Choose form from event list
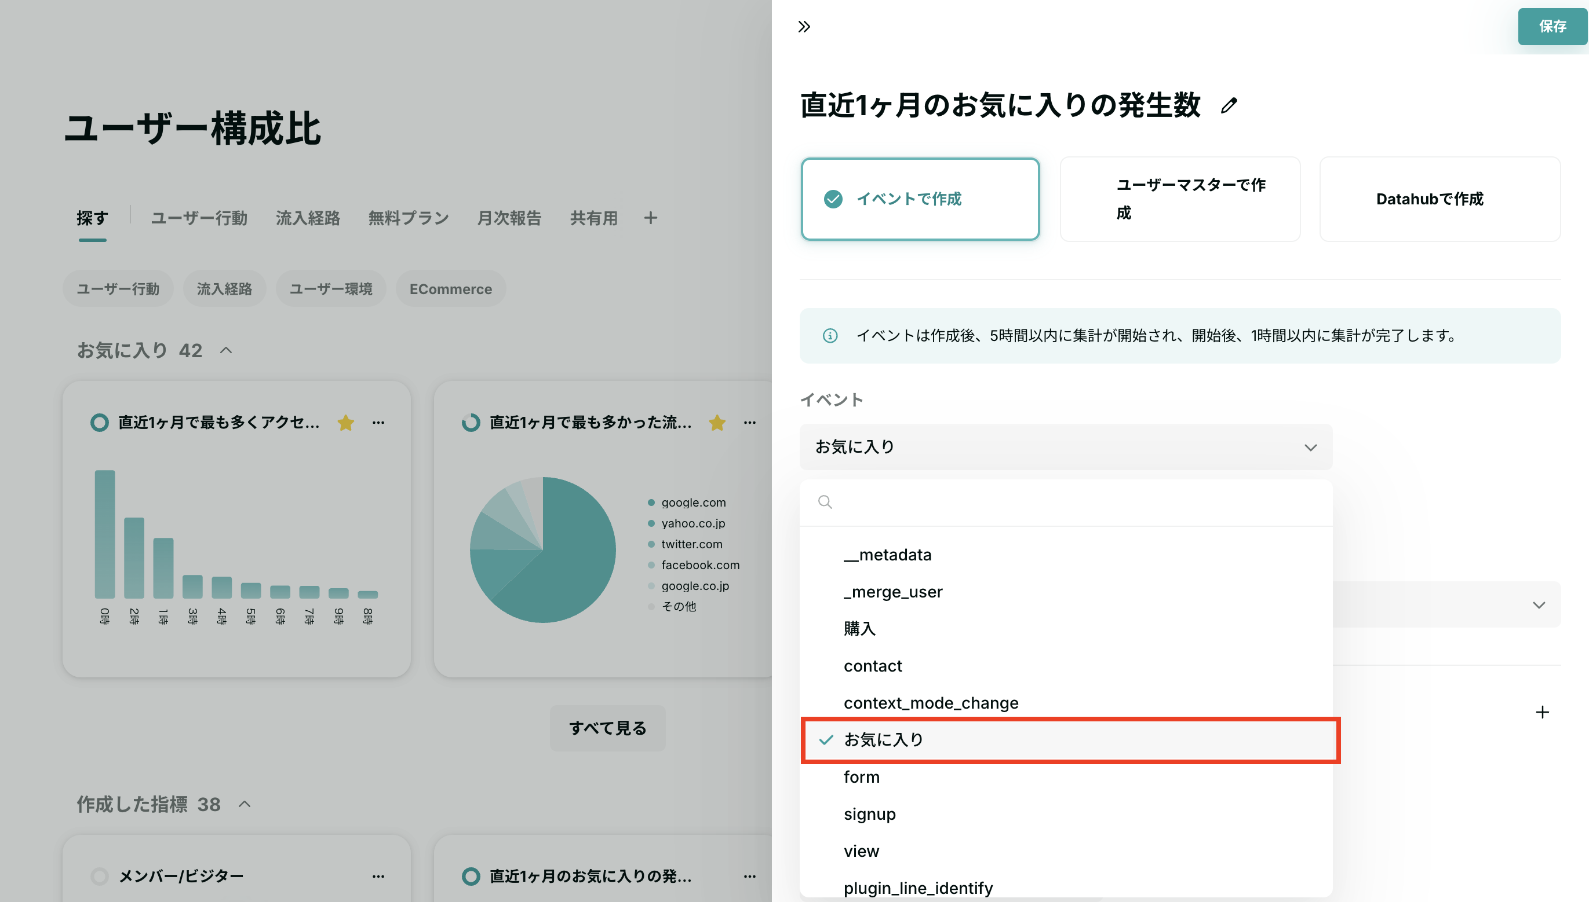The width and height of the screenshot is (1589, 902). (x=1066, y=777)
